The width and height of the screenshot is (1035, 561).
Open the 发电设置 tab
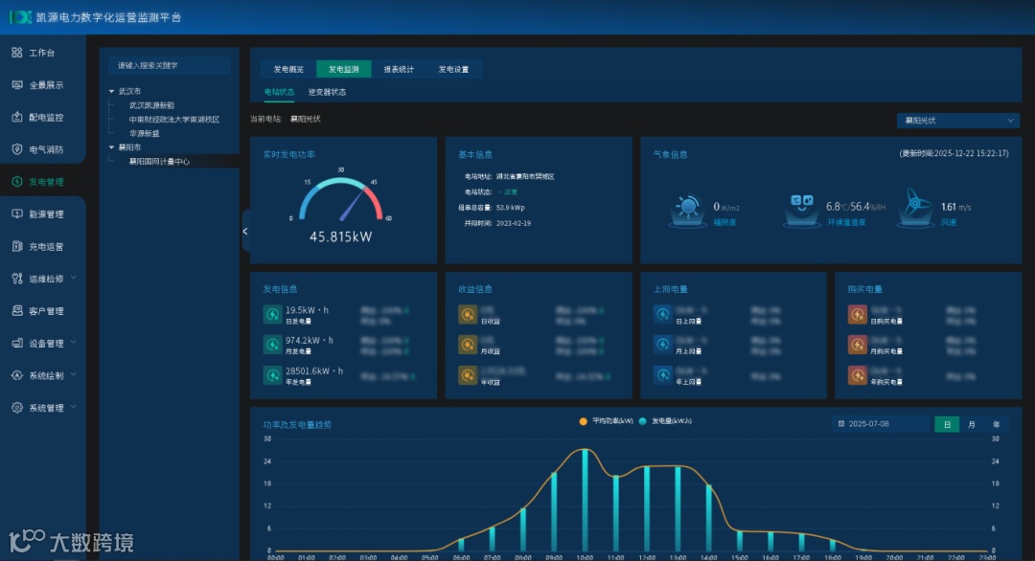(x=453, y=69)
